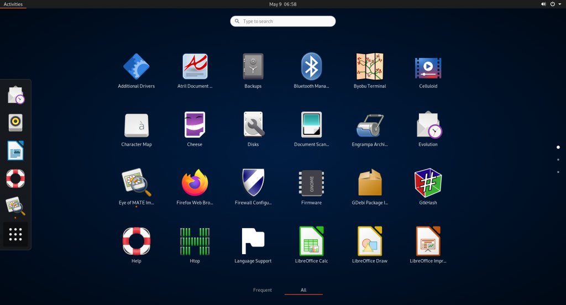Screen dimensions: 566x305
Task: Launch Htop process viewer
Action: coord(195,245)
